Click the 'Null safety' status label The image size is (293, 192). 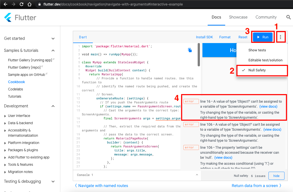point(241,176)
